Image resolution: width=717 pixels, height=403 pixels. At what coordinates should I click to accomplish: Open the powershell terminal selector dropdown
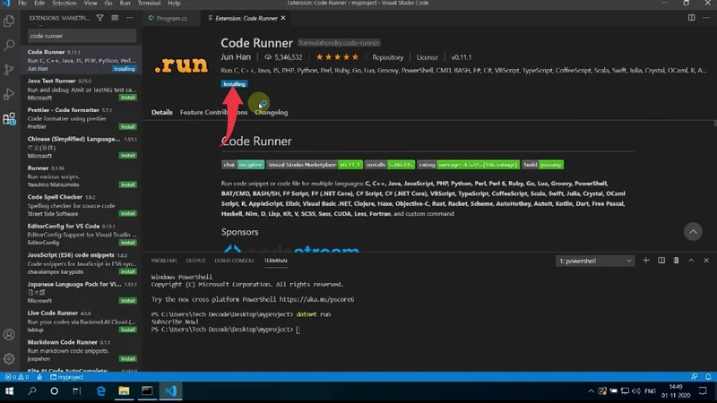595,261
